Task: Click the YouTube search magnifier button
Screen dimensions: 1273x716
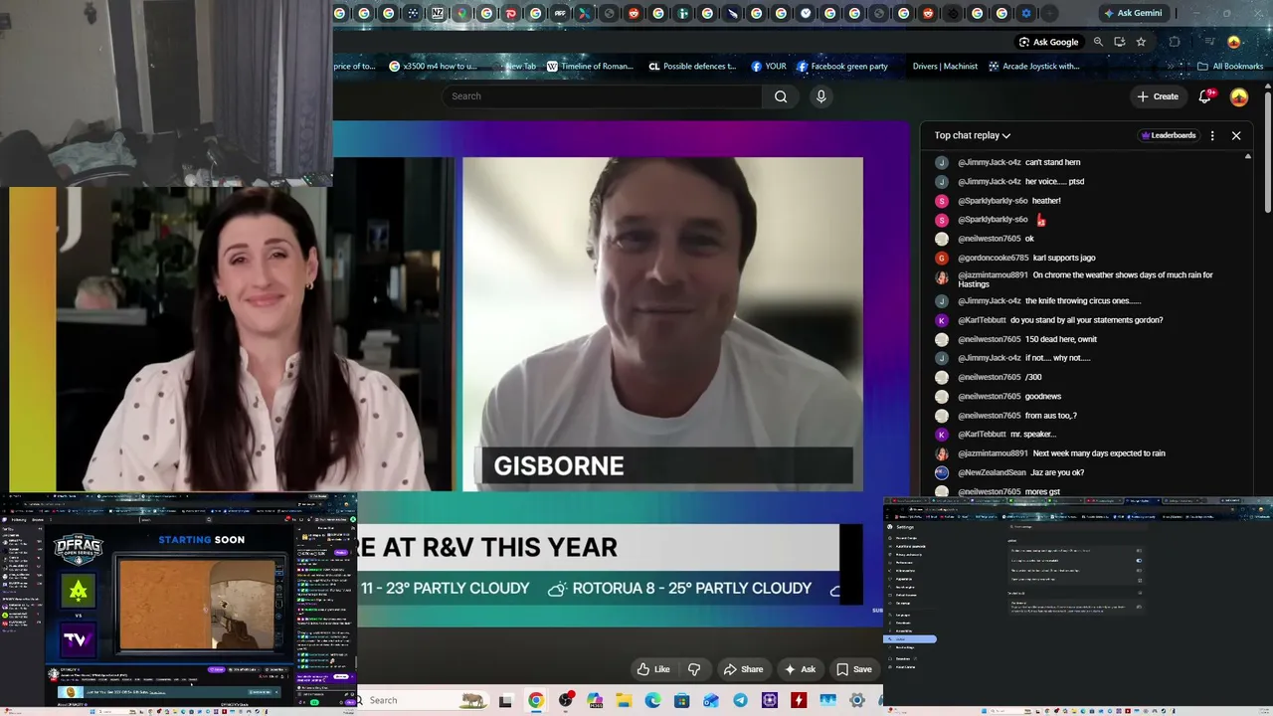Action: click(x=781, y=96)
